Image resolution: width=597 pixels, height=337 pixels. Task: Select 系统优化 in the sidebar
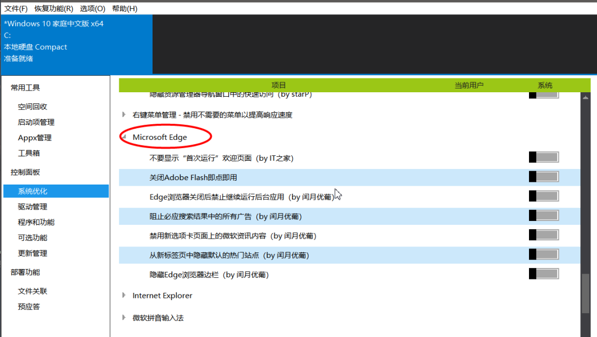[x=56, y=191]
